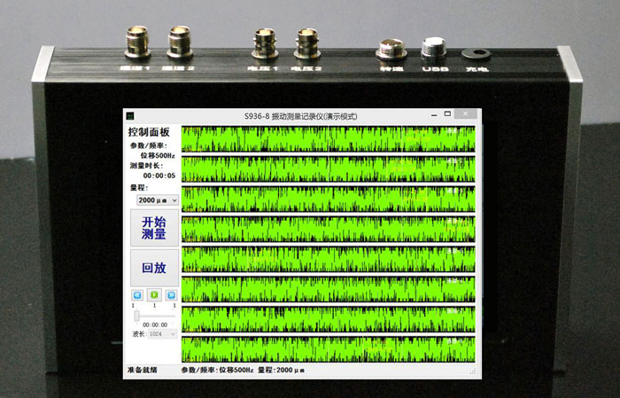This screenshot has height=398, width=620.
Task: Close the S936-8 recorder window
Action: pyautogui.click(x=465, y=115)
